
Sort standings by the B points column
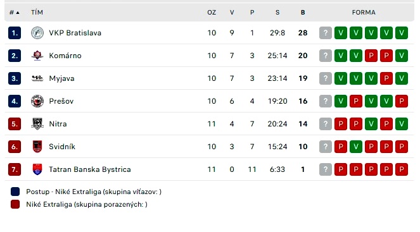303,12
